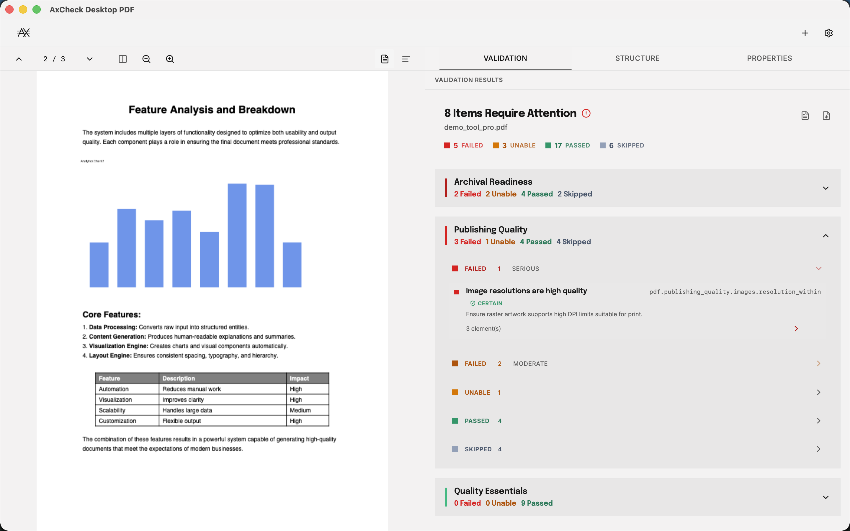The height and width of the screenshot is (531, 850).
Task: Expand the UNABLE row under Publishing Quality
Action: pos(819,392)
